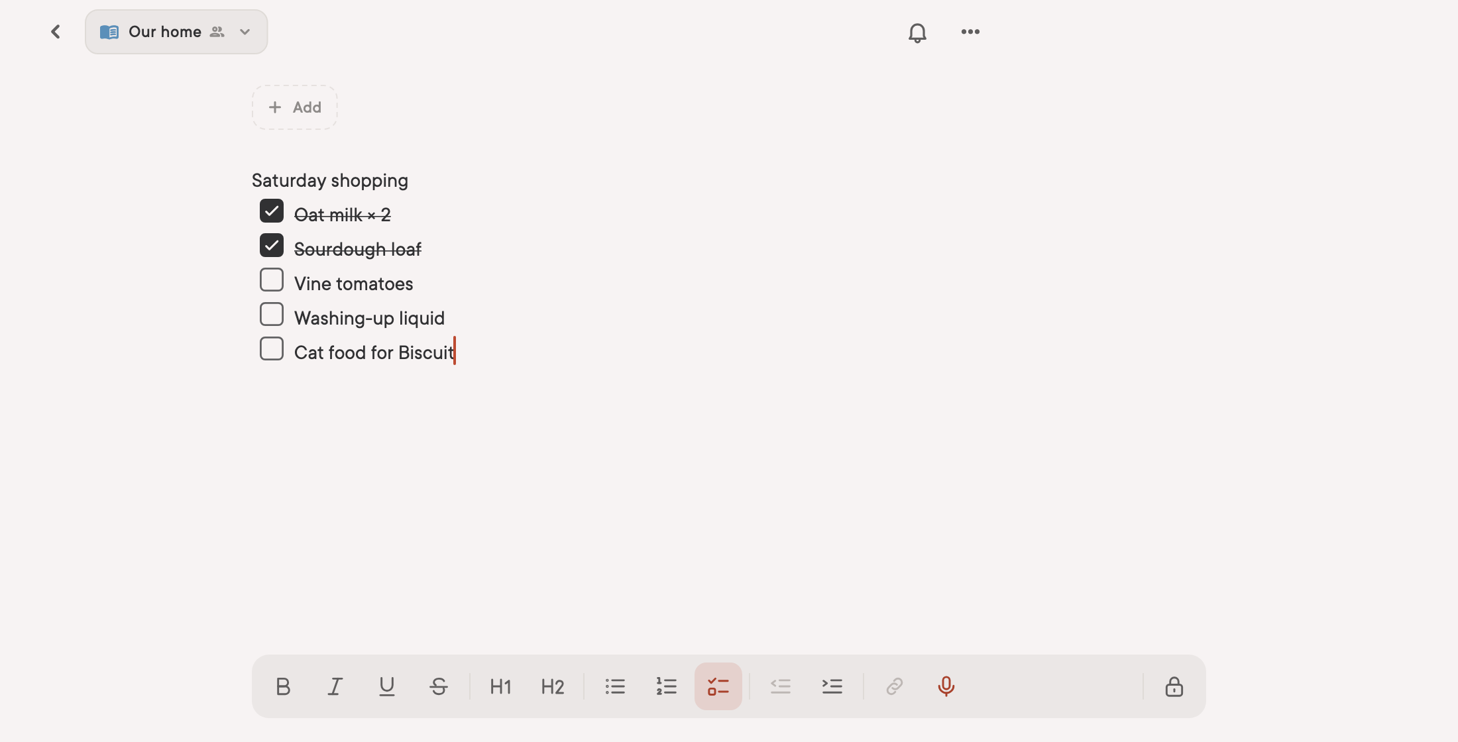The width and height of the screenshot is (1458, 742).
Task: Open the three-dot more options menu
Action: coord(970,32)
